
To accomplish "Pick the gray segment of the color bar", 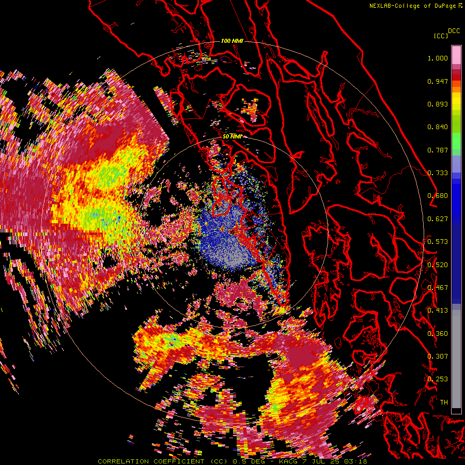I will [x=456, y=360].
